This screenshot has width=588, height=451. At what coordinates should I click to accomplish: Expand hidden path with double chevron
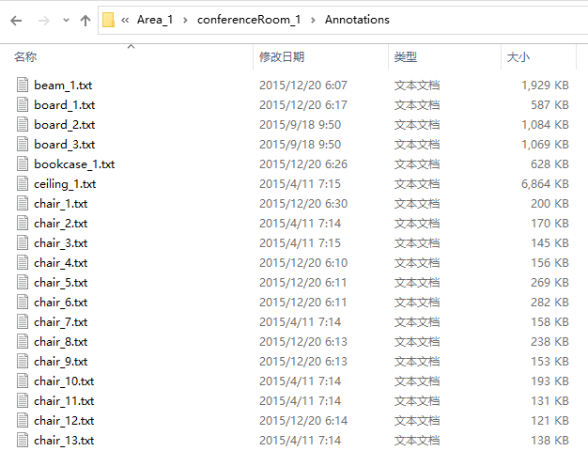click(x=125, y=20)
